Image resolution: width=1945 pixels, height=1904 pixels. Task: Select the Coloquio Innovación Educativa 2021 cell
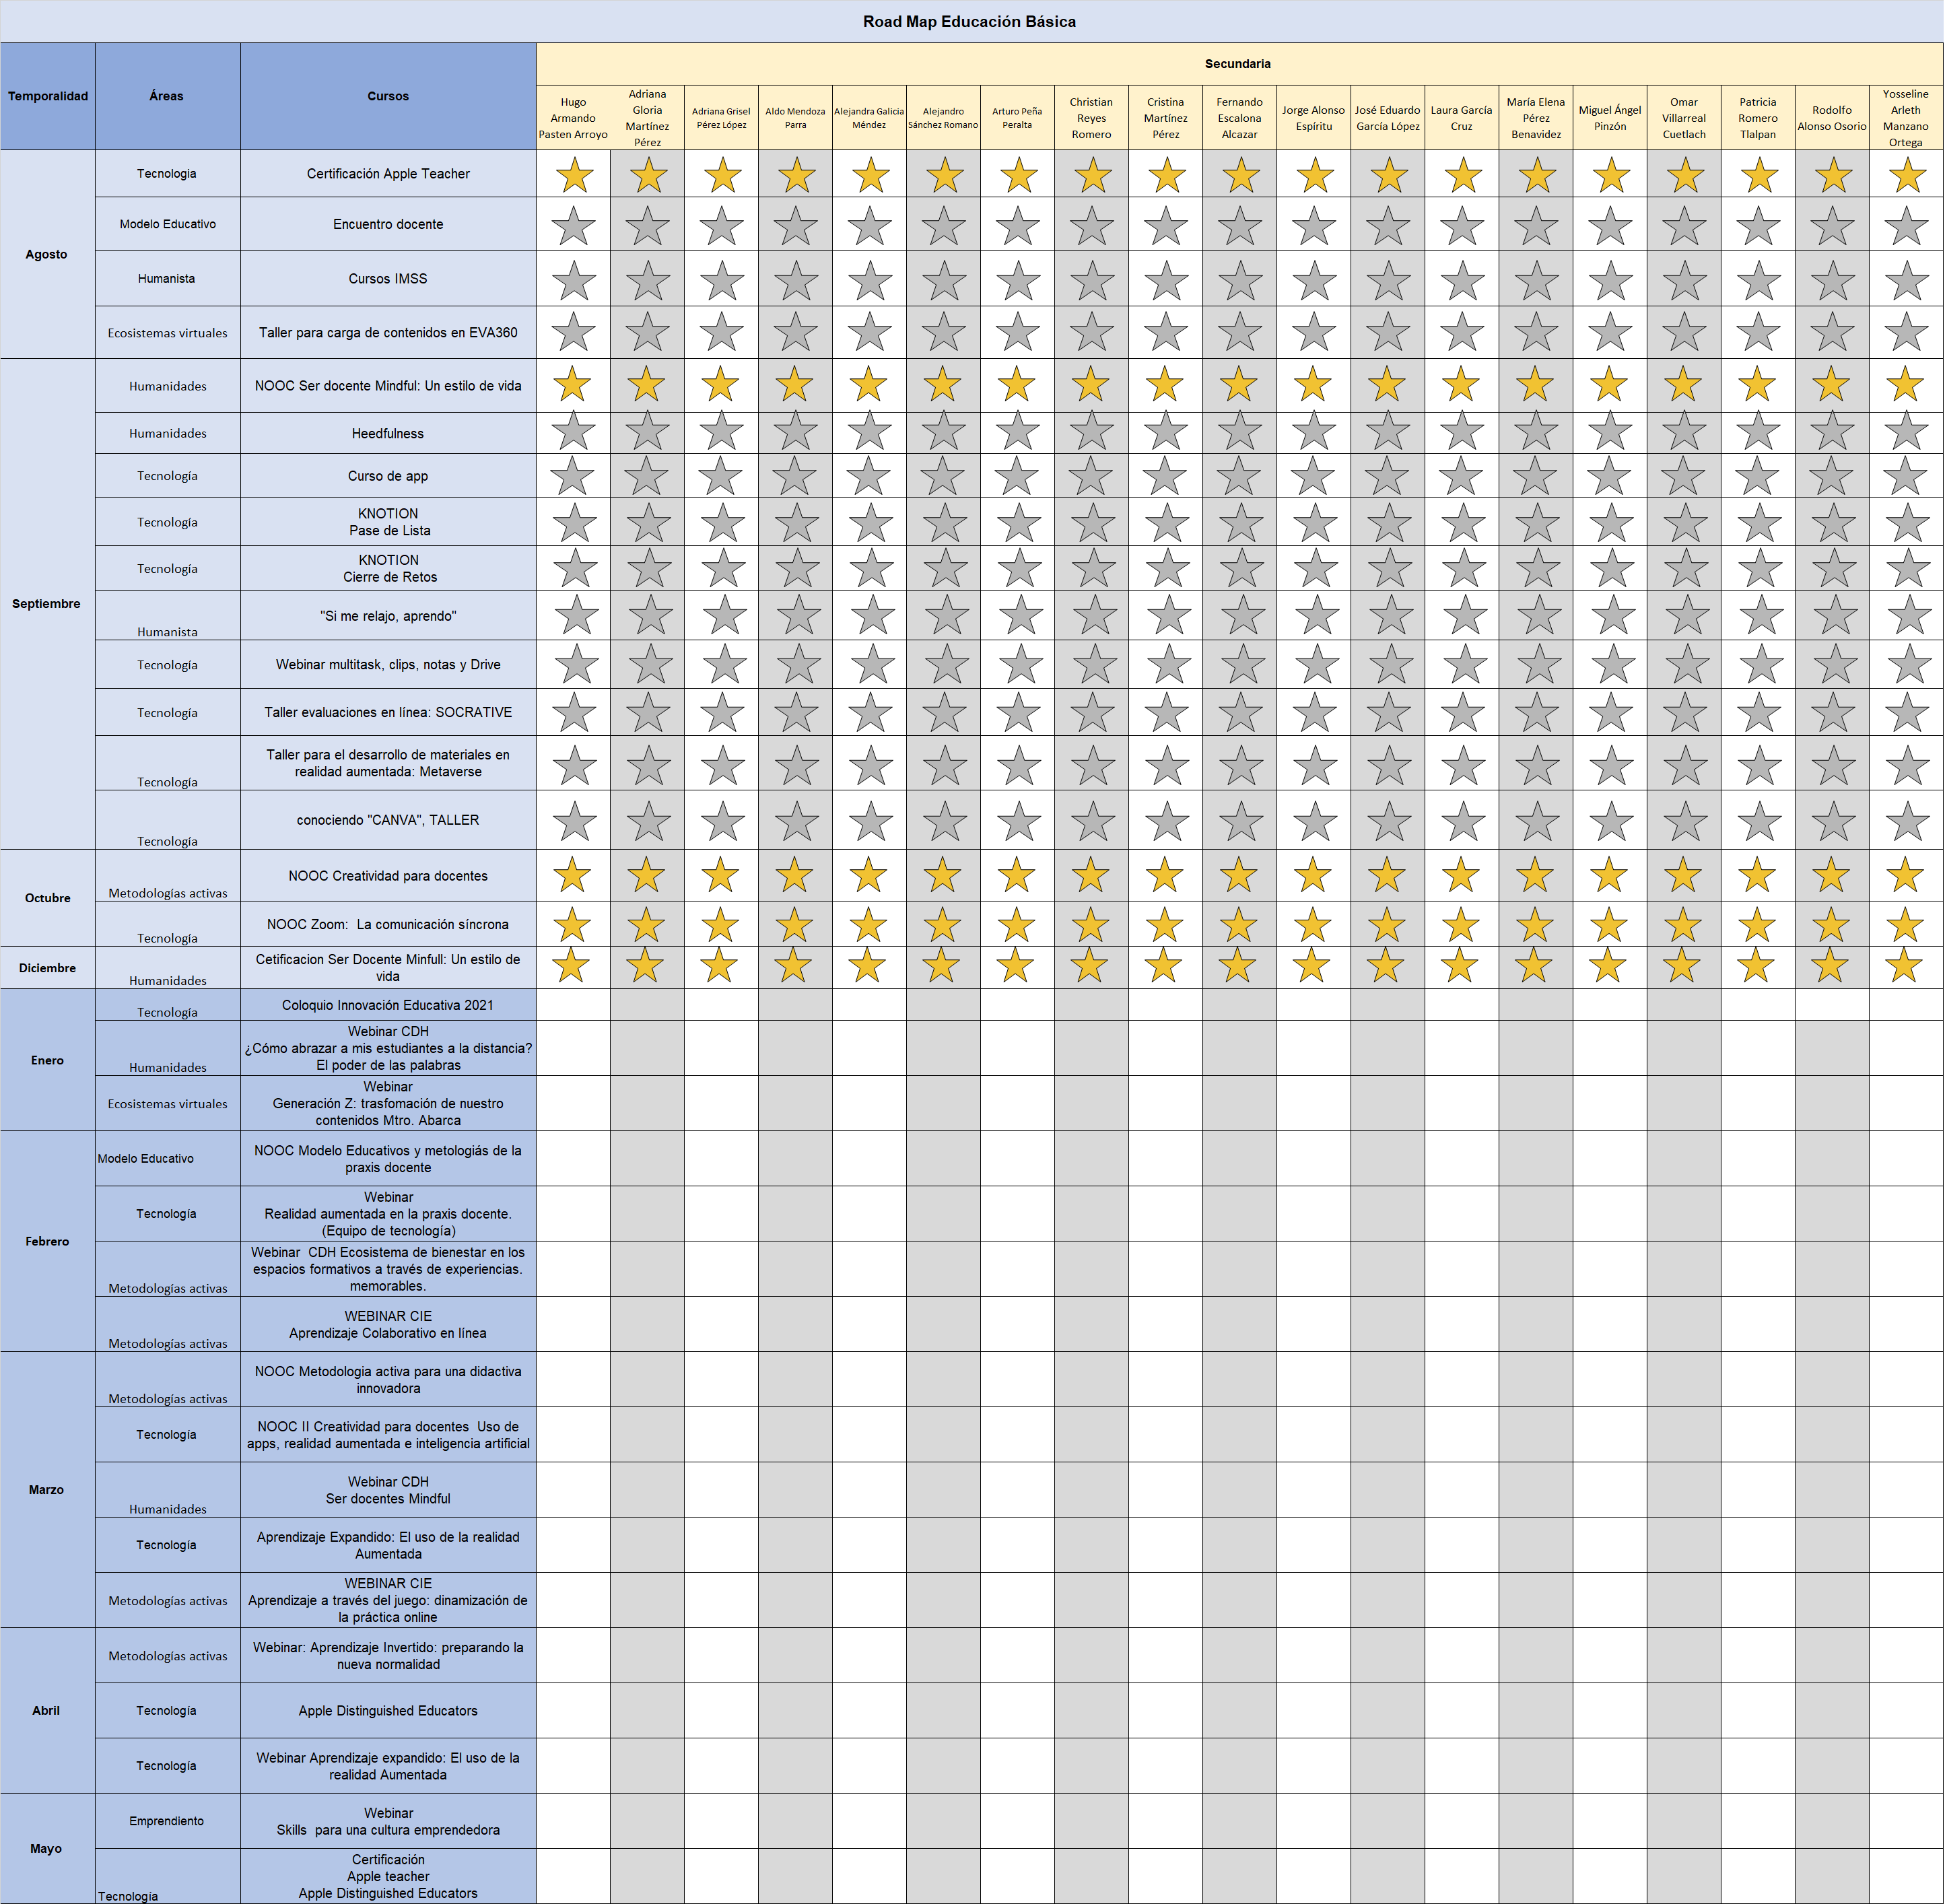pyautogui.click(x=388, y=1005)
